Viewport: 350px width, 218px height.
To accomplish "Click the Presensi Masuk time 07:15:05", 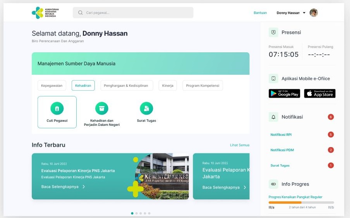I will pos(283,55).
